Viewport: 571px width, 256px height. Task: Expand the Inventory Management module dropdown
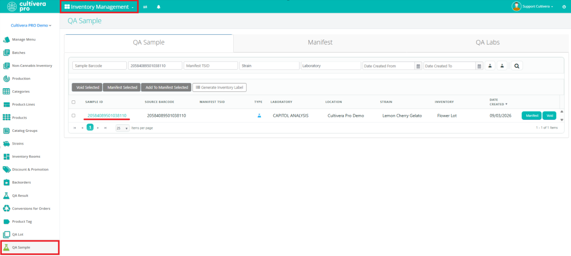coord(99,7)
